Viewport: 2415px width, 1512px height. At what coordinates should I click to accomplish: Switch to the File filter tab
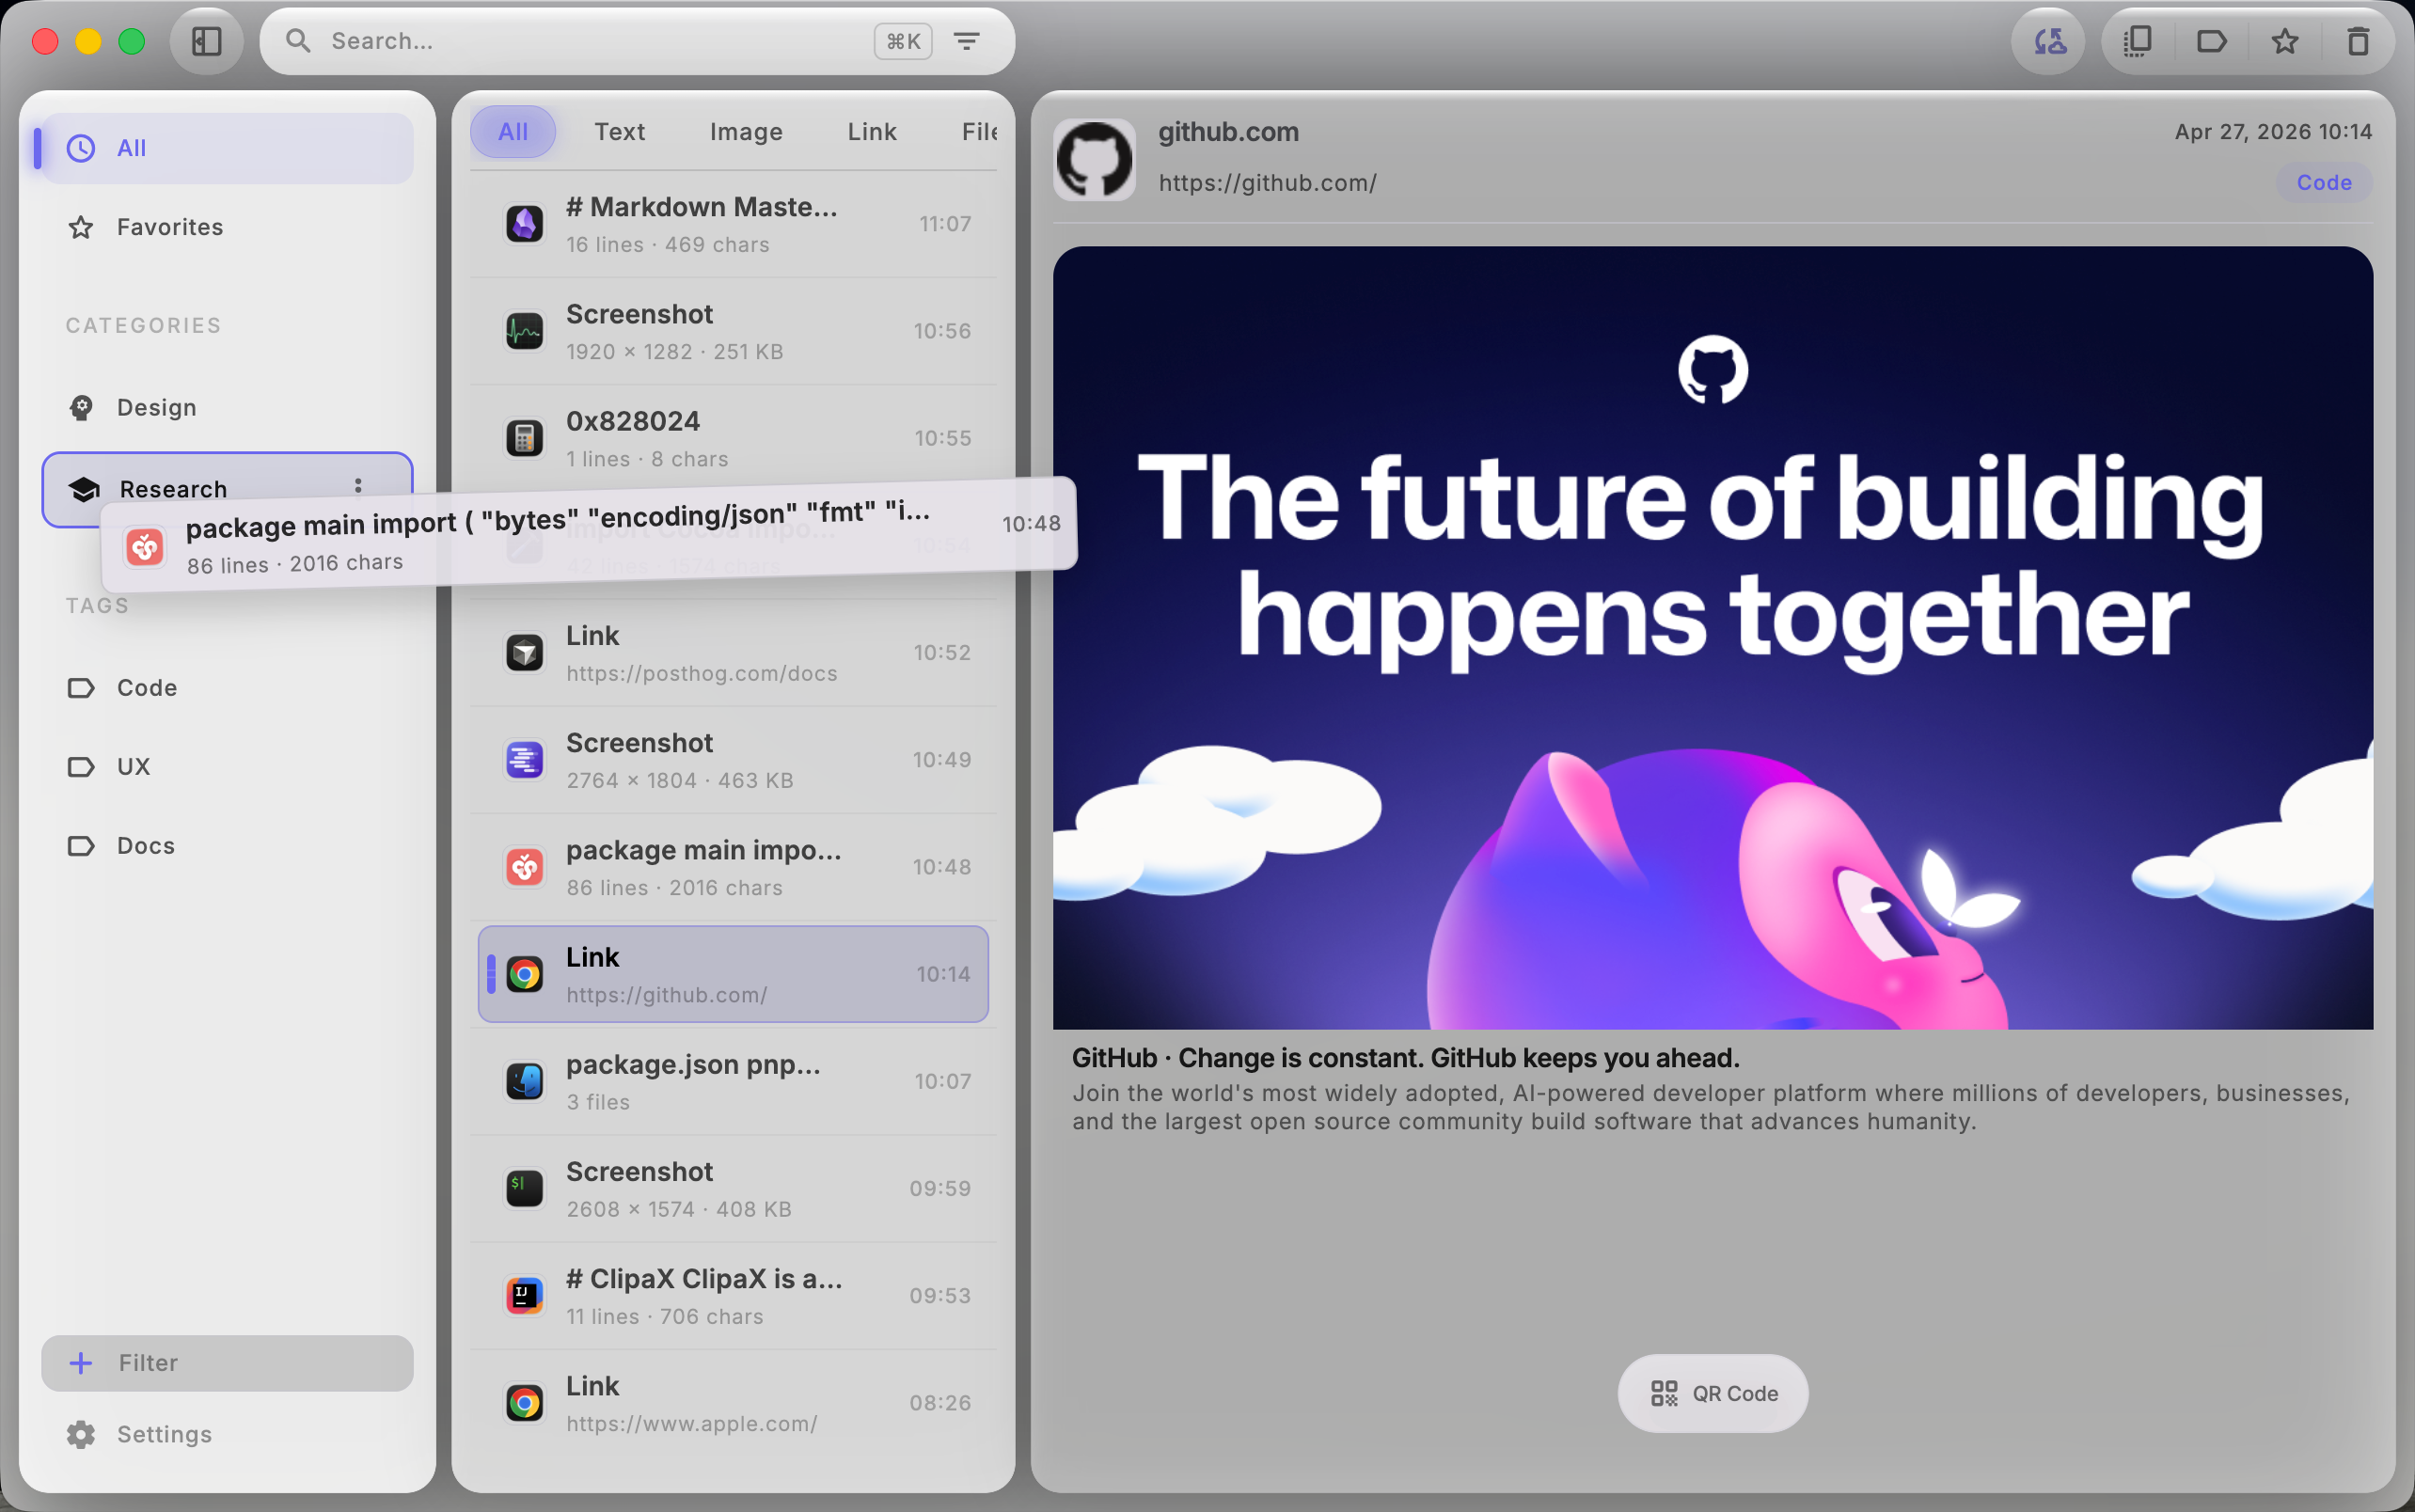(x=979, y=131)
